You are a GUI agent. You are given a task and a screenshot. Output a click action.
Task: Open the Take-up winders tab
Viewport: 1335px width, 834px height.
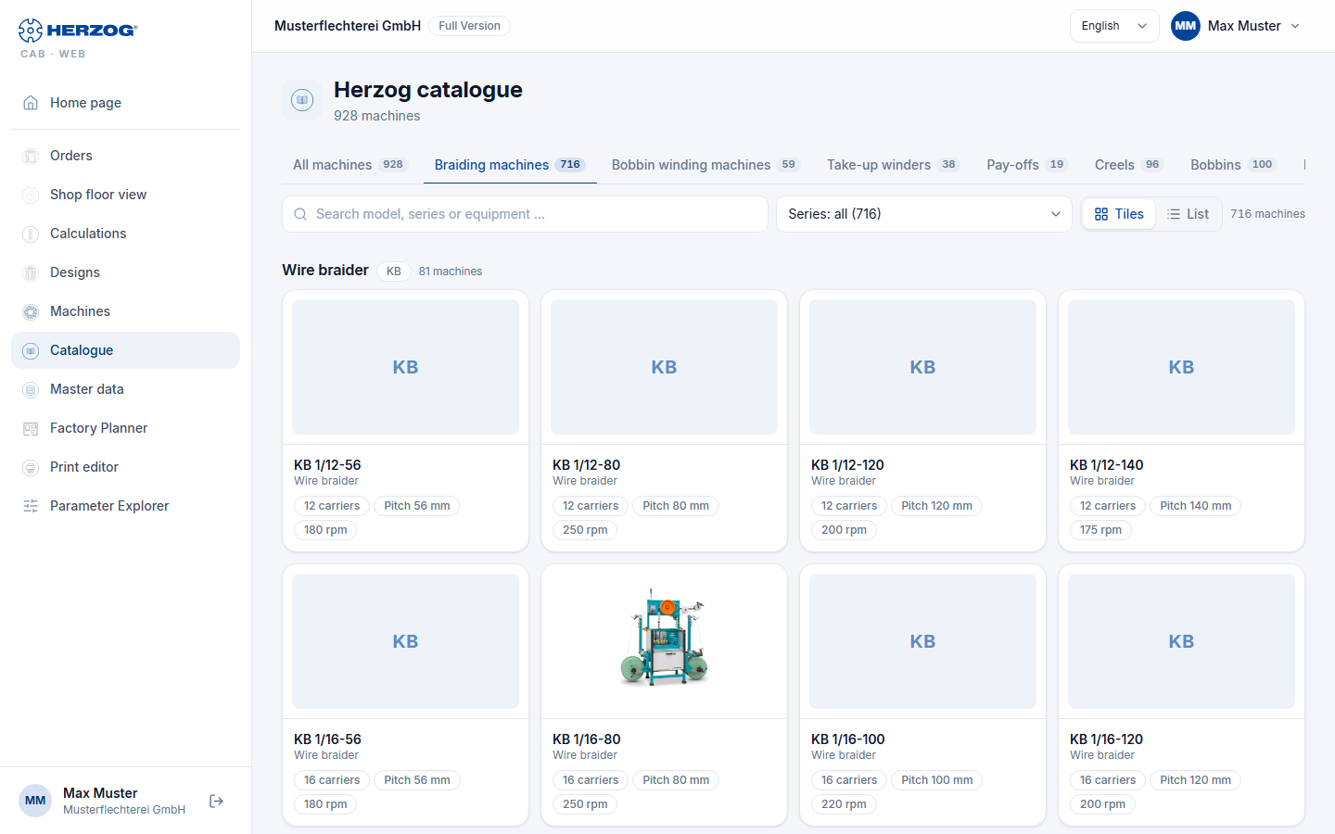893,165
